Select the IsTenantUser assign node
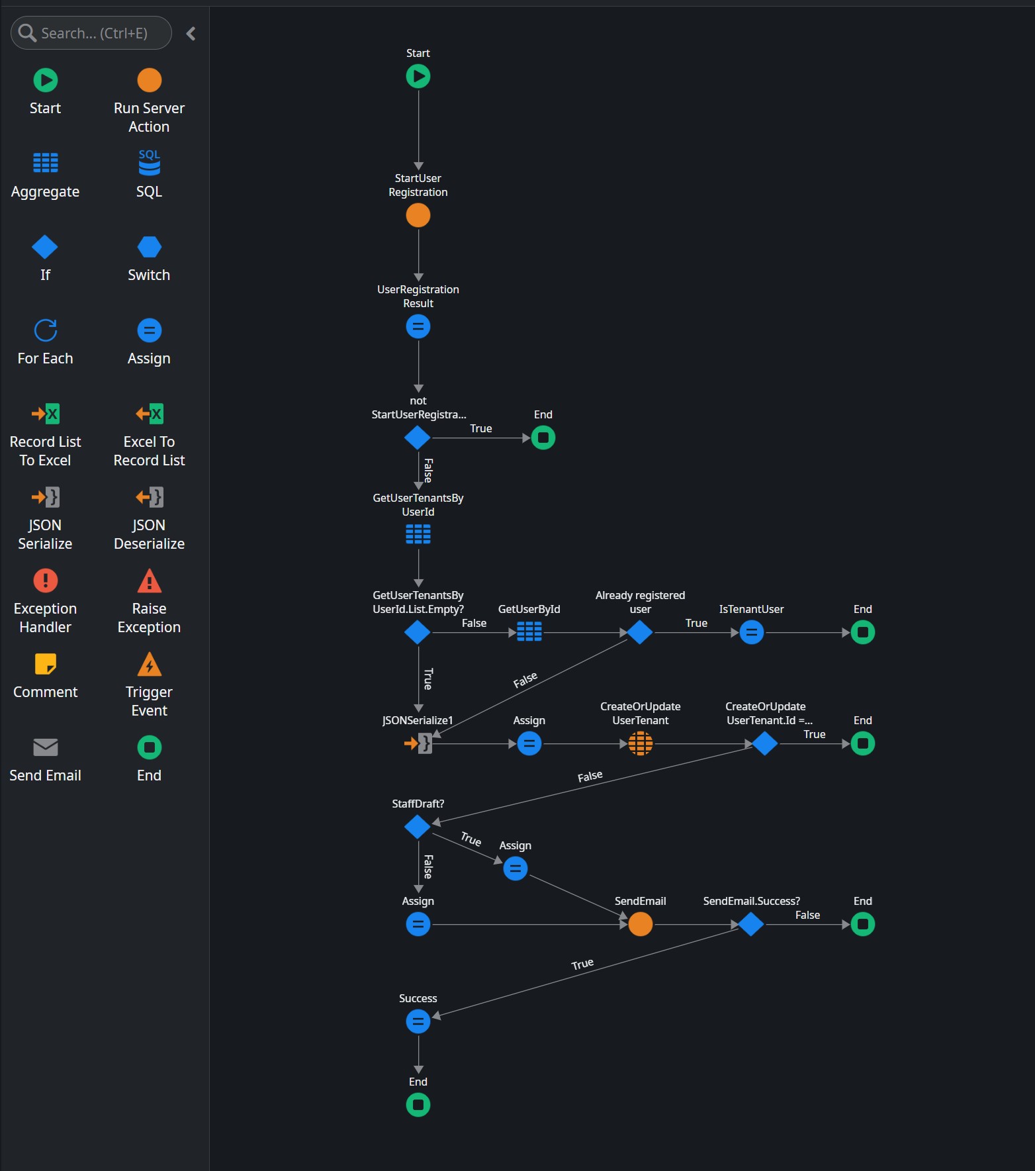Screen dimensions: 1035x1171 [752, 633]
